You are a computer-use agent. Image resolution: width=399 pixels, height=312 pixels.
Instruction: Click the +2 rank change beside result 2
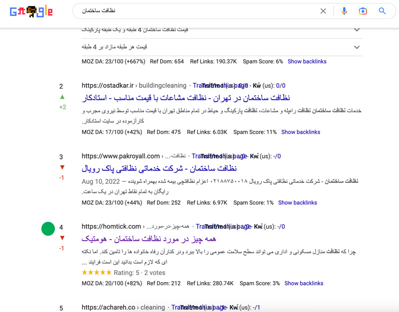(63, 107)
